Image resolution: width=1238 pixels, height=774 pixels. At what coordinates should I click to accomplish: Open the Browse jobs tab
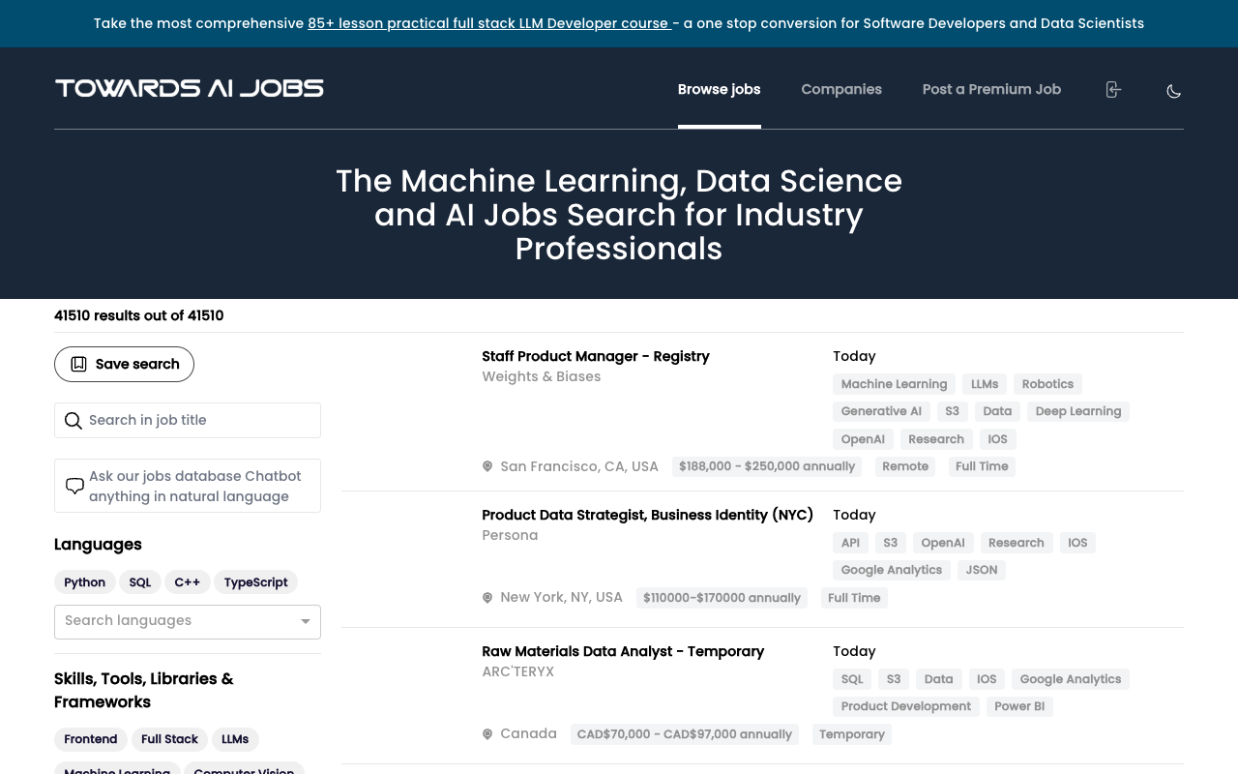point(719,89)
